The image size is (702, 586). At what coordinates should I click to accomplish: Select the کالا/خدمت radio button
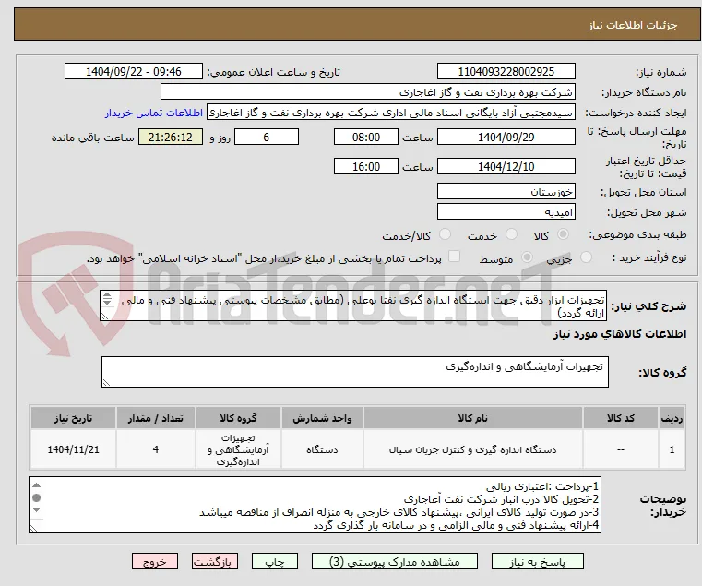click(x=445, y=234)
